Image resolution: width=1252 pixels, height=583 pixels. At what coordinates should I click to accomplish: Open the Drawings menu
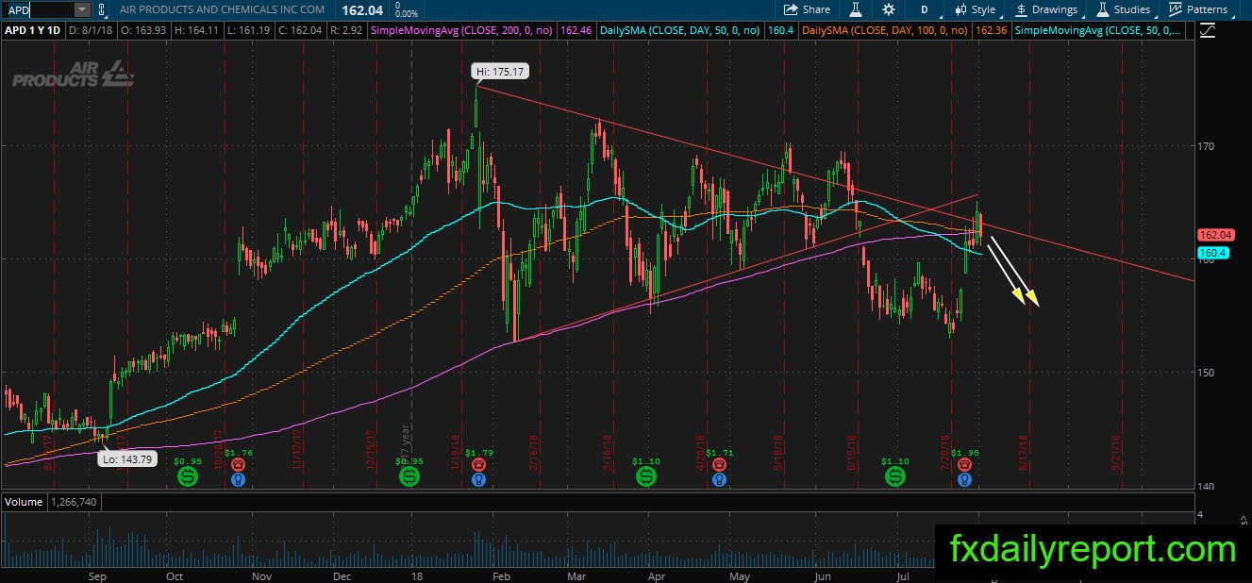click(x=1046, y=9)
